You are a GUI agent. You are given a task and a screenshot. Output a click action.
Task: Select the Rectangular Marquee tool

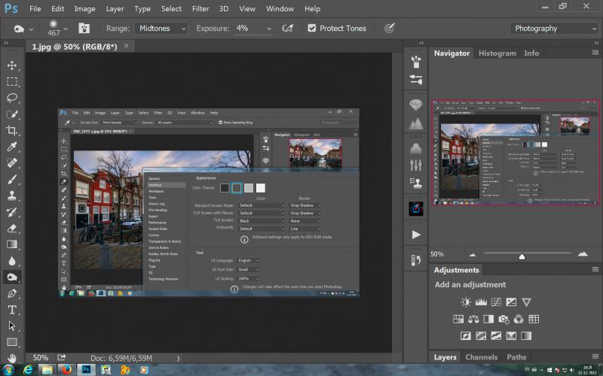pyautogui.click(x=12, y=81)
